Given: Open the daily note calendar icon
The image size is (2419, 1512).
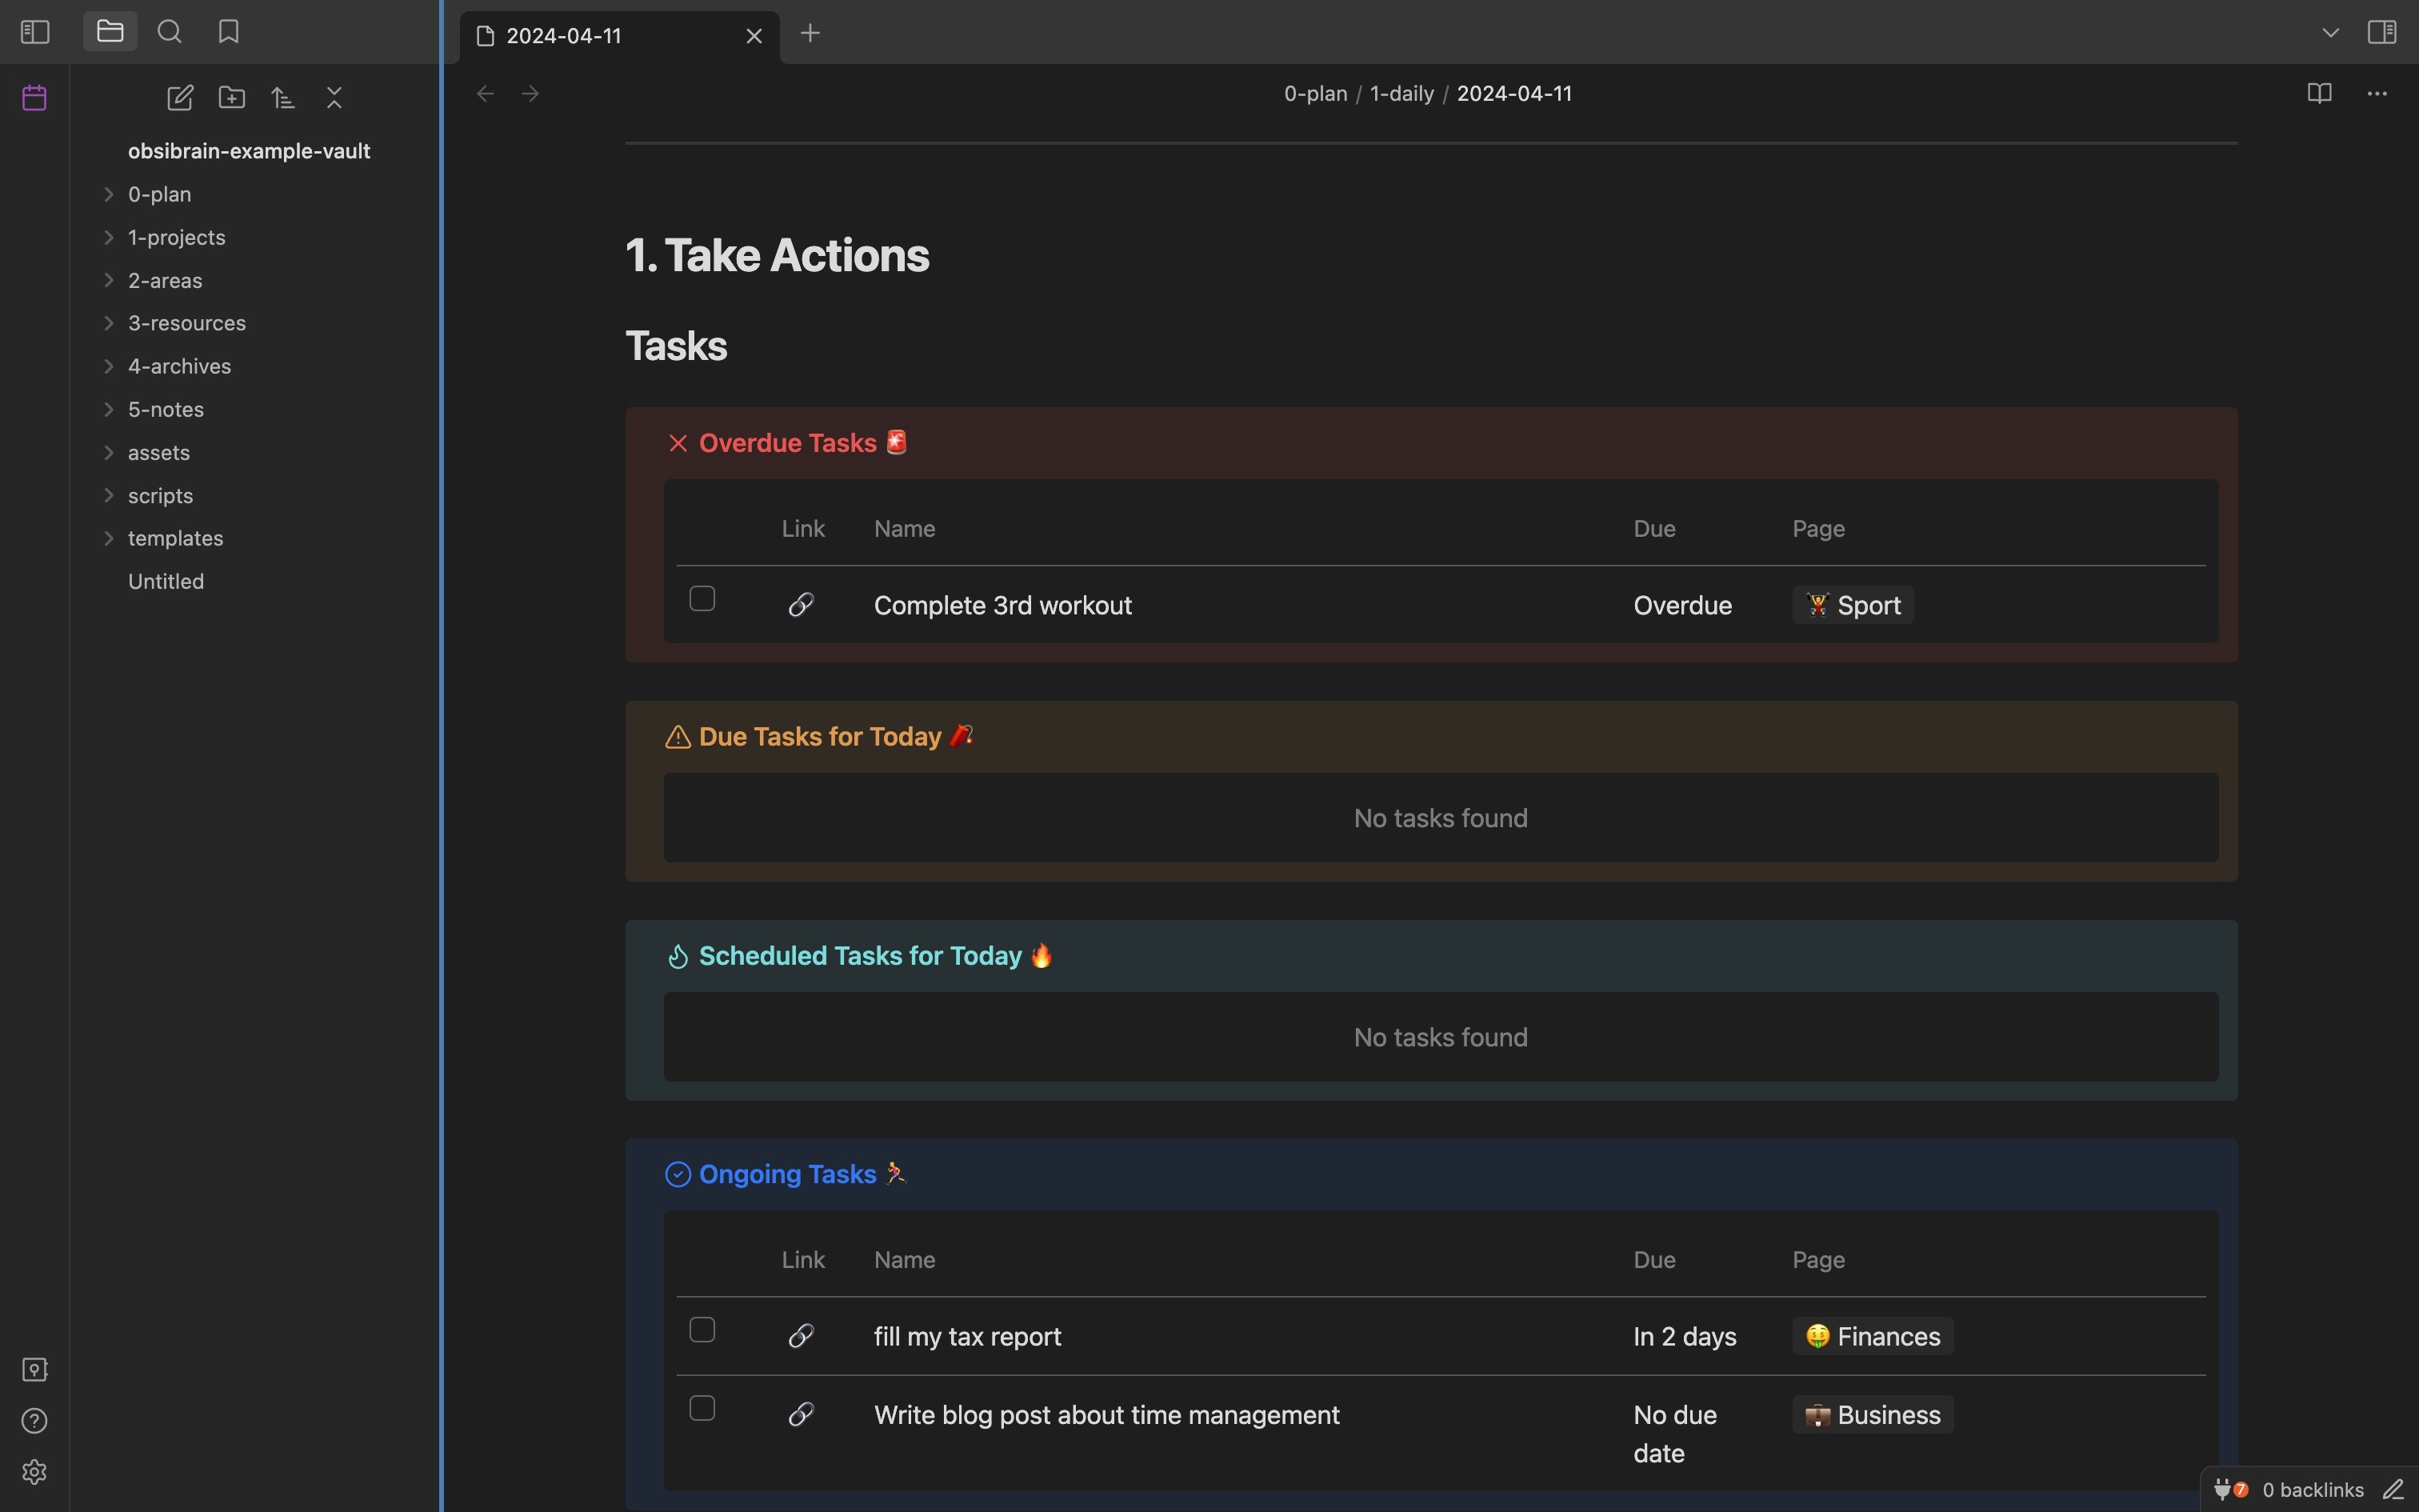Looking at the screenshot, I should pos(34,98).
